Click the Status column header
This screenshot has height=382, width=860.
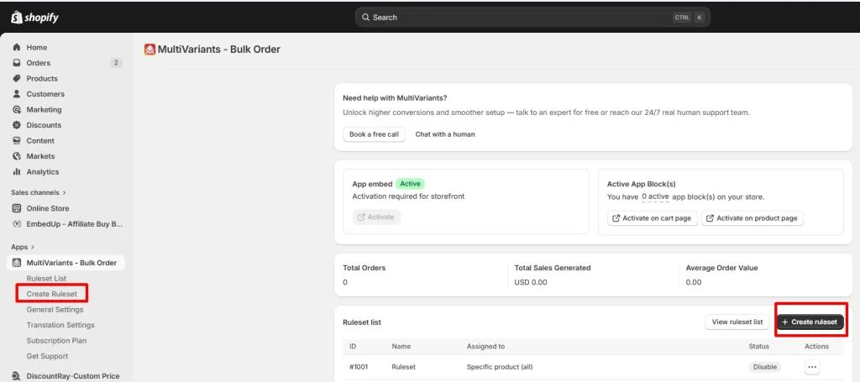(x=758, y=347)
